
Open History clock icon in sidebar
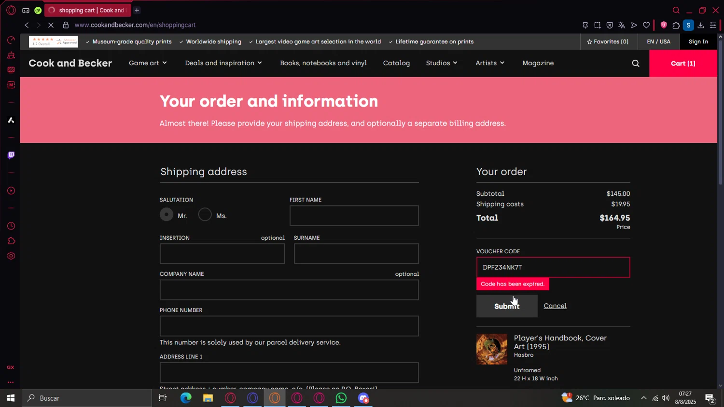coord(11,226)
